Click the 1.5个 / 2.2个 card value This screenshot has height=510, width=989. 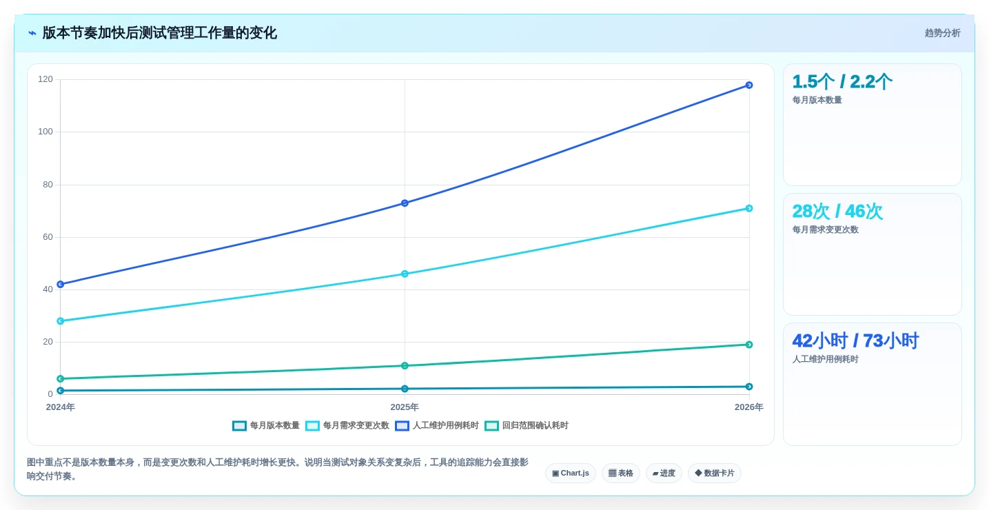pos(842,82)
